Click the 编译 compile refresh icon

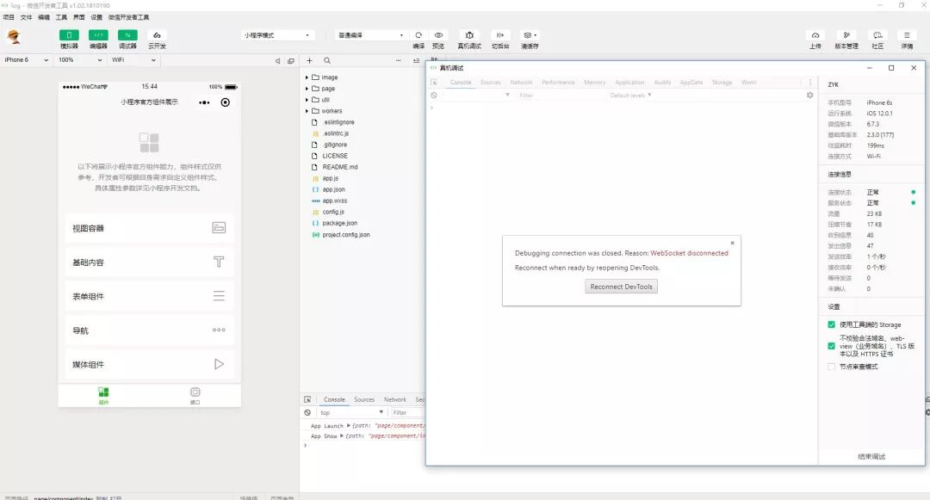(x=418, y=35)
